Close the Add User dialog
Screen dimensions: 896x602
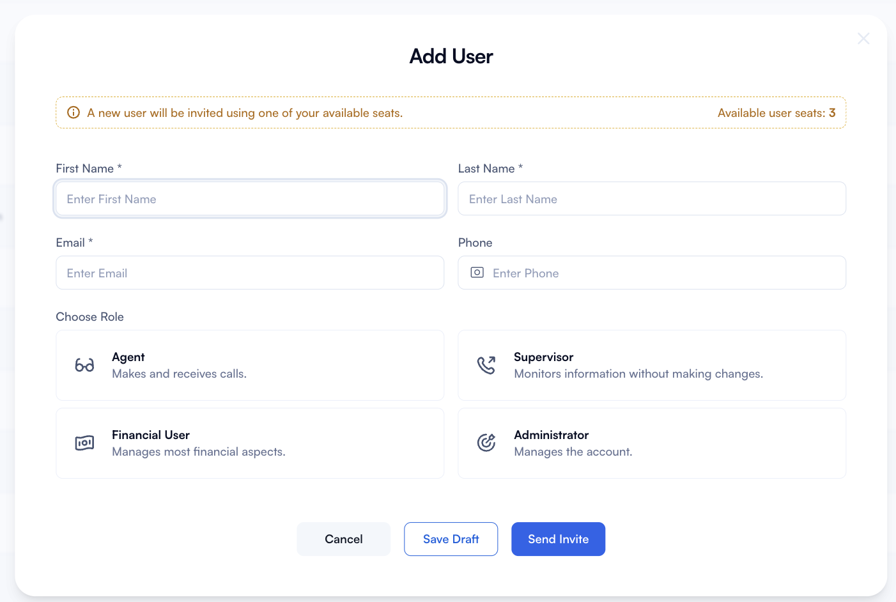(x=863, y=39)
